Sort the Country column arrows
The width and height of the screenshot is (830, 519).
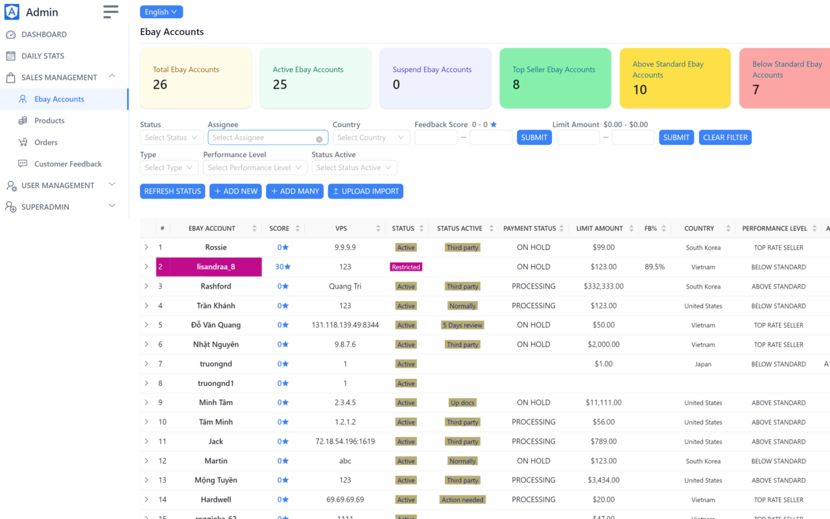(728, 228)
